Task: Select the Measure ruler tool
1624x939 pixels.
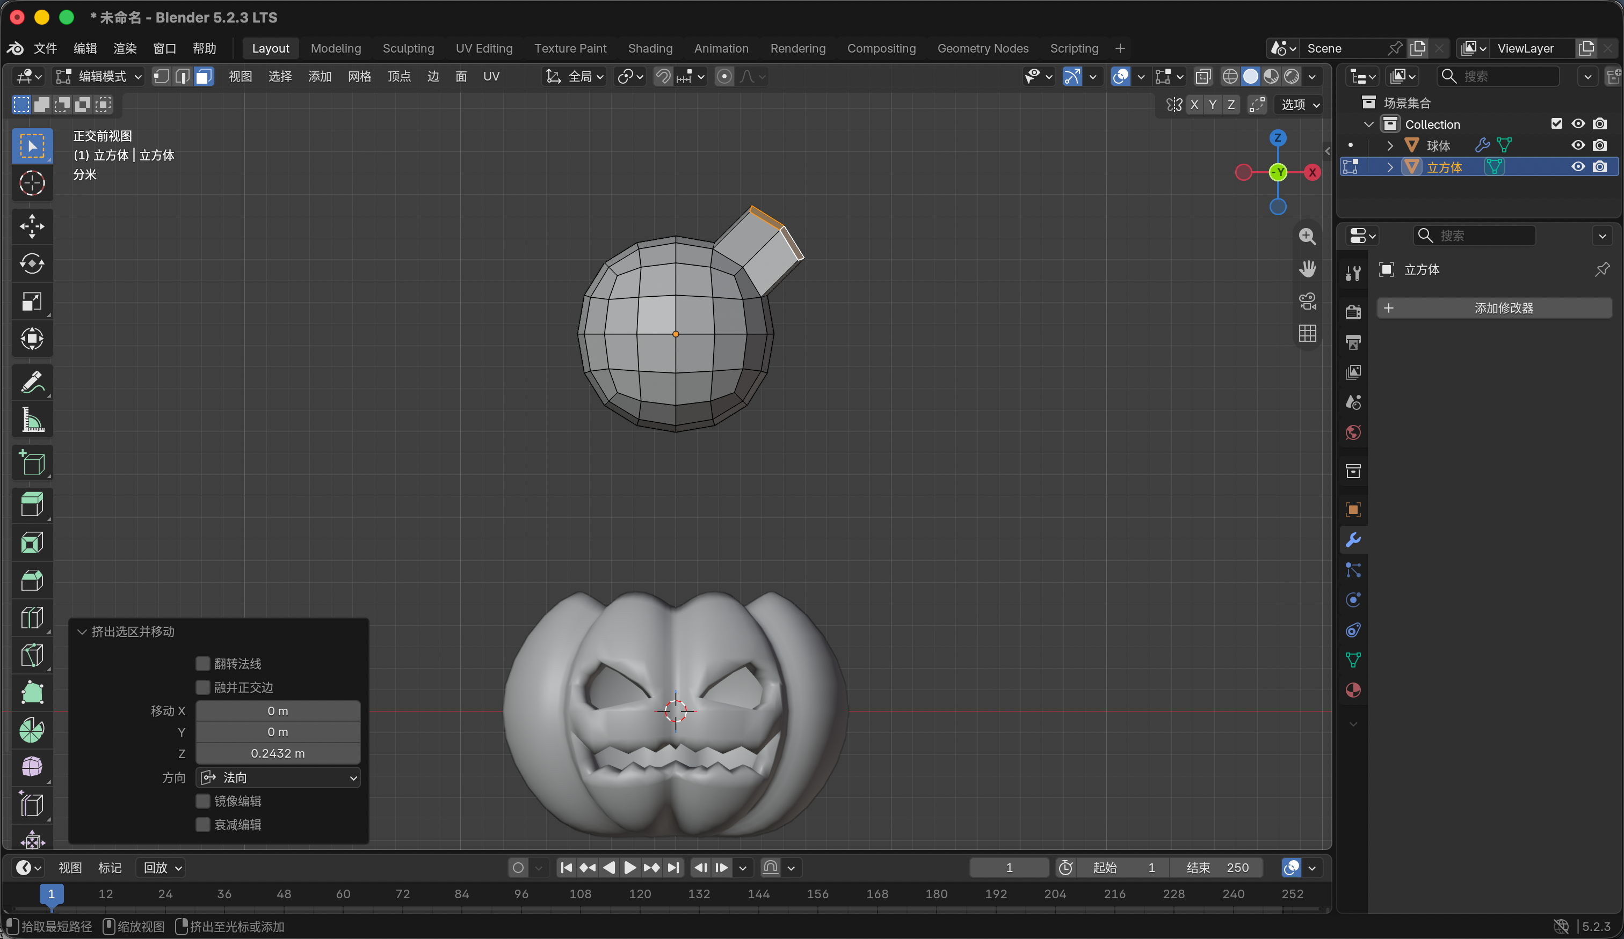Action: (32, 420)
